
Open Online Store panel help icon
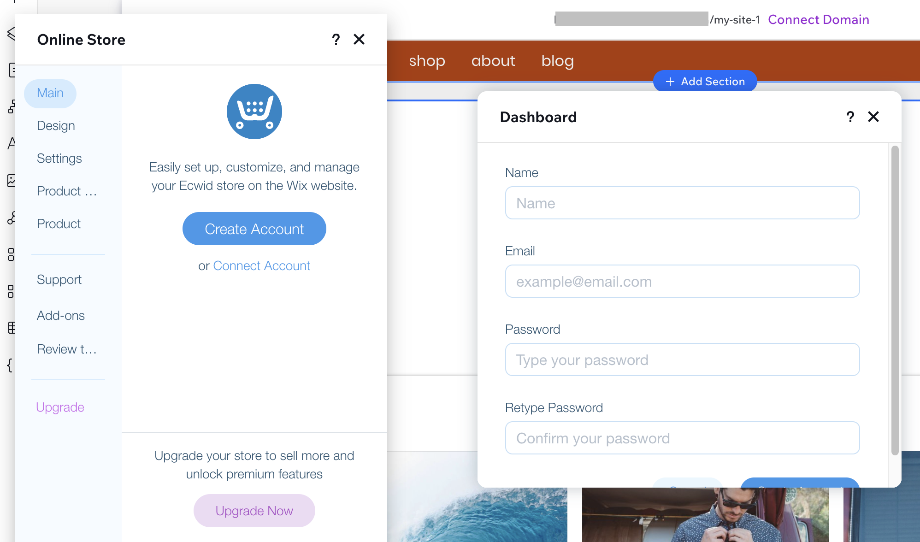(336, 40)
